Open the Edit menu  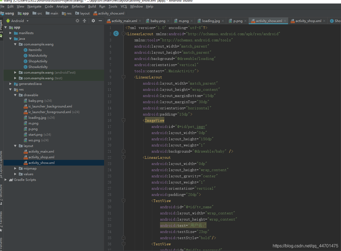point(10,6)
